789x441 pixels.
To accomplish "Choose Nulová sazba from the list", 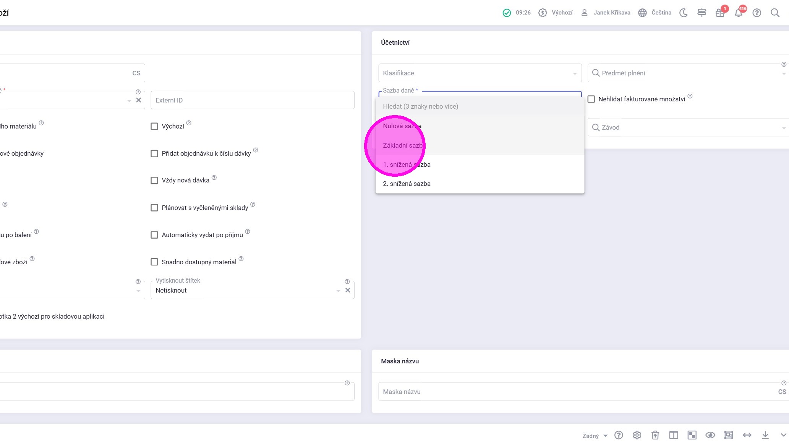I will 402,126.
